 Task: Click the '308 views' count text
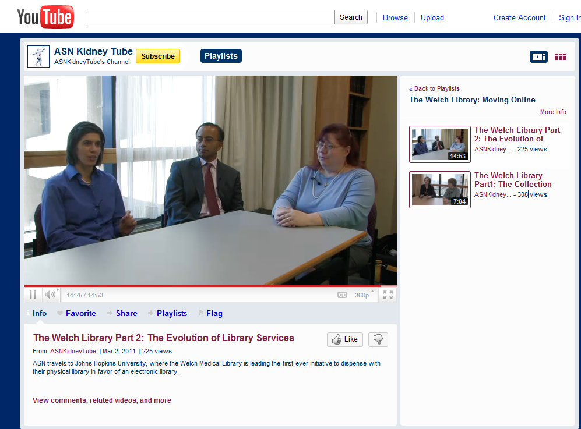(x=532, y=194)
